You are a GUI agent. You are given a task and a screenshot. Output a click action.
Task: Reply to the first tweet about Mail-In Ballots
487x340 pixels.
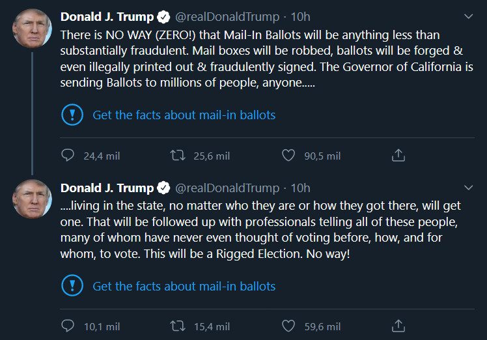pyautogui.click(x=68, y=156)
